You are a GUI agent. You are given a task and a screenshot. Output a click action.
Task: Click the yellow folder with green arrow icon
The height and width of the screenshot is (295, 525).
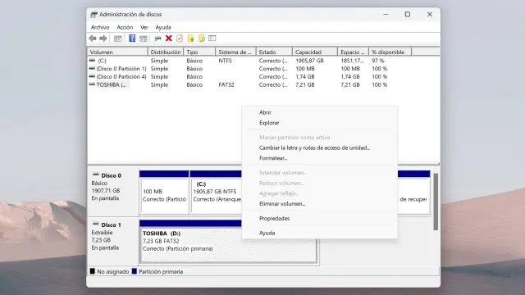click(x=190, y=39)
